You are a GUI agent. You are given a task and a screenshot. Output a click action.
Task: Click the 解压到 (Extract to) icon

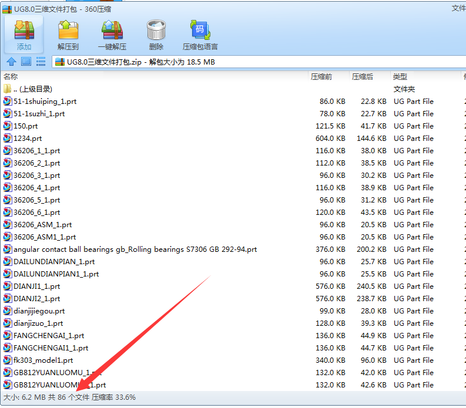(x=68, y=30)
